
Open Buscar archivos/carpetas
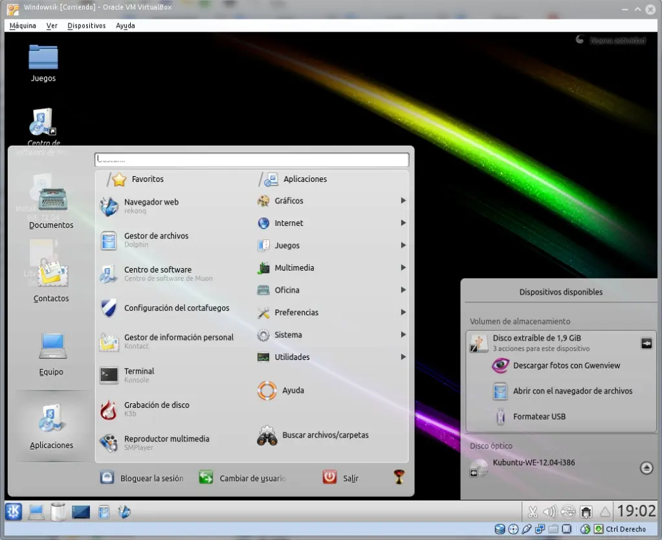click(313, 435)
